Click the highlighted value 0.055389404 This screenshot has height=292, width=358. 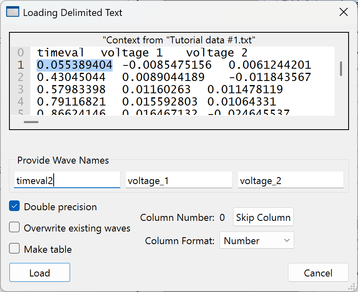(75, 65)
